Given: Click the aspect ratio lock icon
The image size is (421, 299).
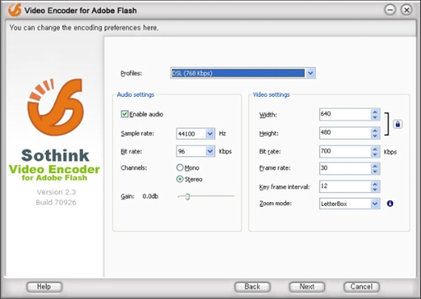Looking at the screenshot, I should [398, 124].
